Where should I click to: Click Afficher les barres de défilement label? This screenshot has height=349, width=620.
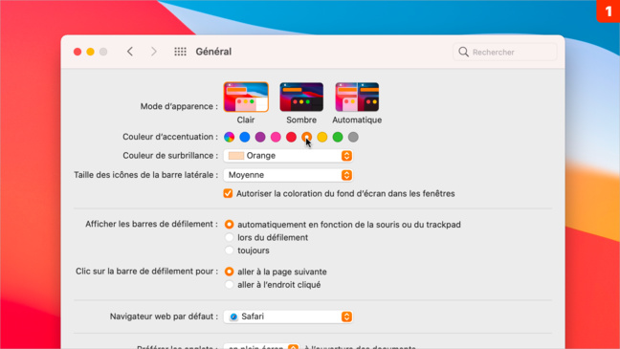[x=151, y=224]
